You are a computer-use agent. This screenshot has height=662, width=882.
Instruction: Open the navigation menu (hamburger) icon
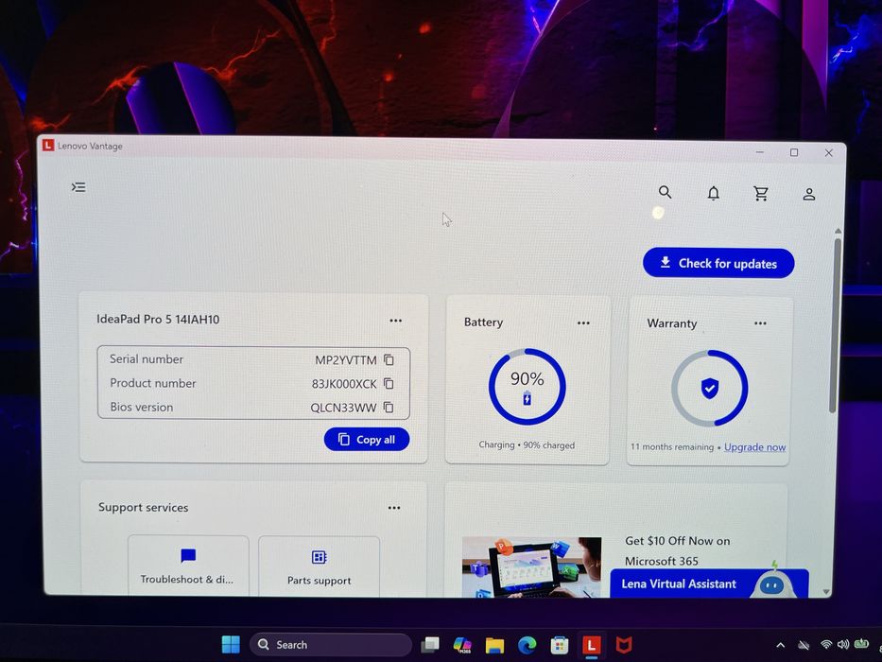(78, 187)
